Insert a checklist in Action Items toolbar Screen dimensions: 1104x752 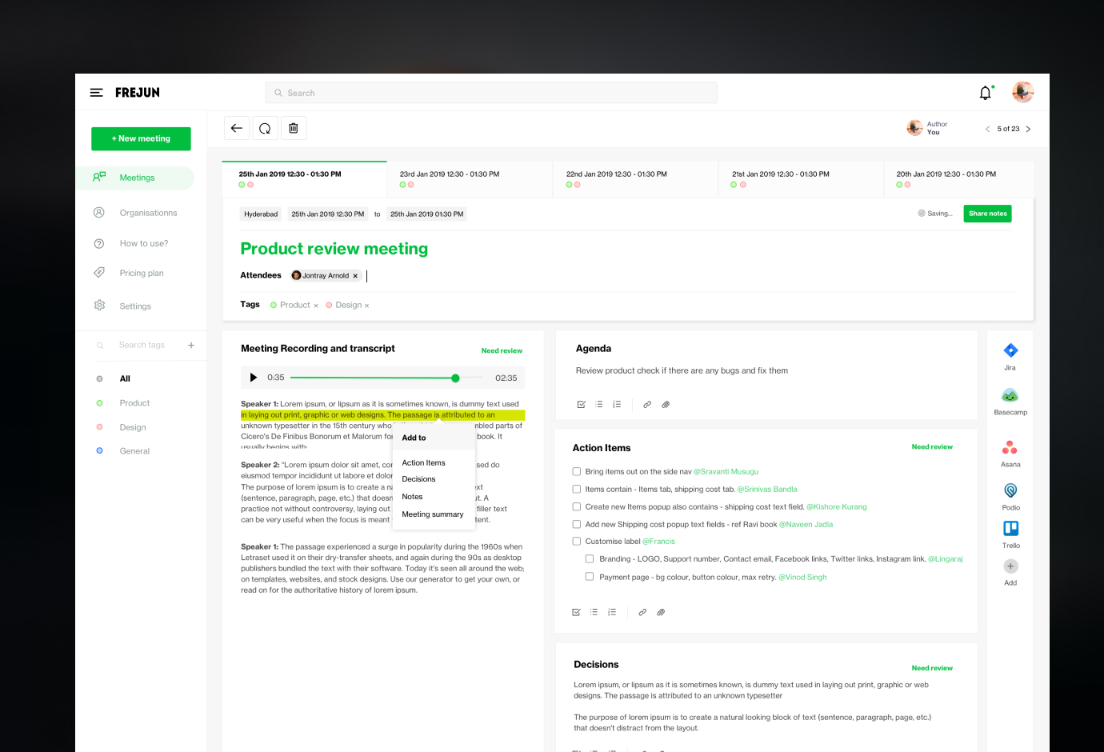[576, 612]
